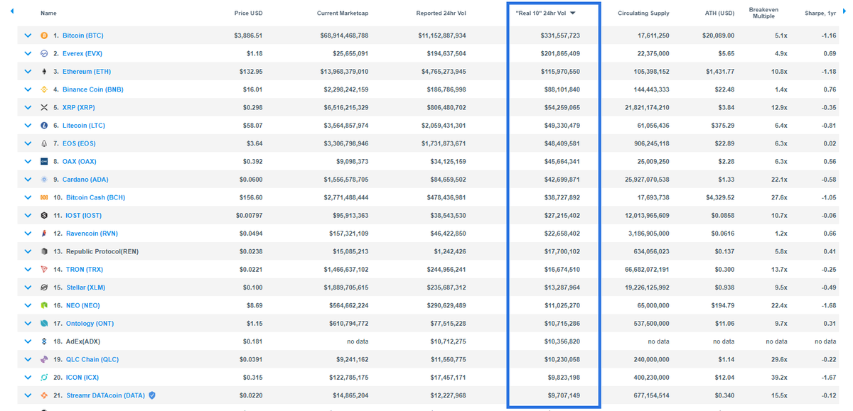This screenshot has height=411, width=853.
Task: Click the Binance Coin icon
Action: pyautogui.click(x=44, y=89)
